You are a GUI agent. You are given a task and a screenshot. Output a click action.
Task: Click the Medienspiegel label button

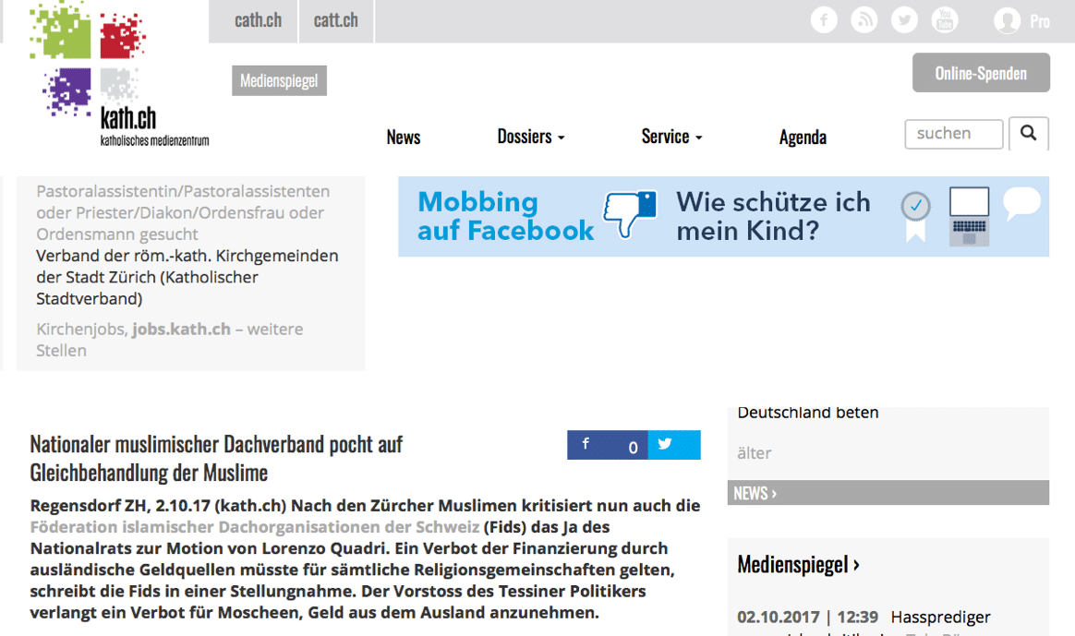(x=279, y=81)
